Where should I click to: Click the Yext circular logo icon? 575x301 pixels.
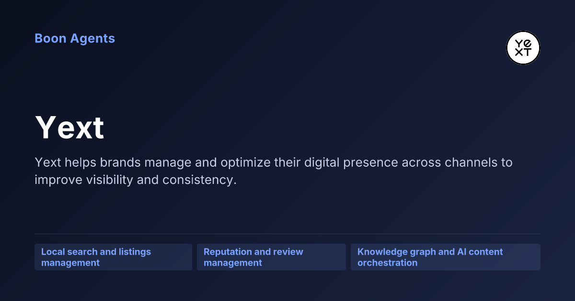tap(523, 48)
